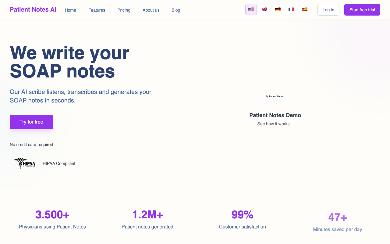Screen dimensions: 390x244
Task: Switch language with the UK flag icon
Action: pos(264,10)
